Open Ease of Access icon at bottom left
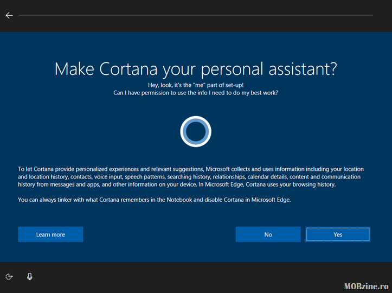This screenshot has height=293, width=392. point(9,277)
